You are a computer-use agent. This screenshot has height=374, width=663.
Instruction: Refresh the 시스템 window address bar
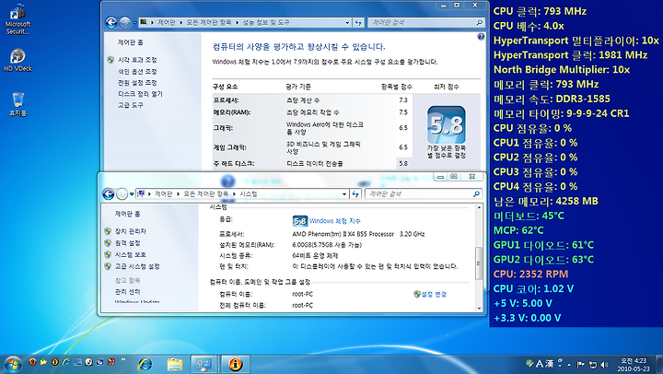(355, 193)
